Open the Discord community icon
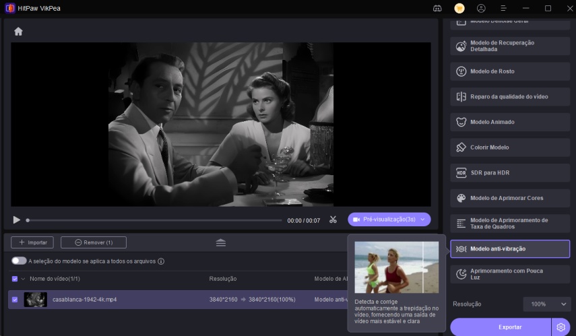This screenshot has width=576, height=336. (437, 8)
